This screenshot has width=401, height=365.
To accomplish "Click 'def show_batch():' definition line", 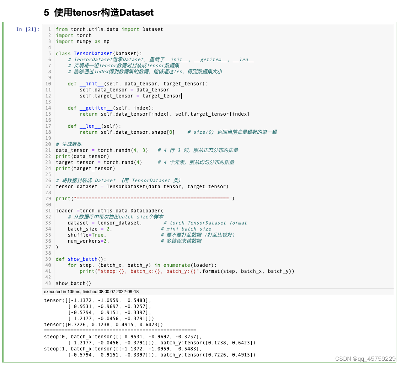I will pyautogui.click(x=81, y=259).
